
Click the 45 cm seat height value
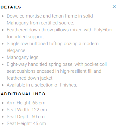pos(40,123)
